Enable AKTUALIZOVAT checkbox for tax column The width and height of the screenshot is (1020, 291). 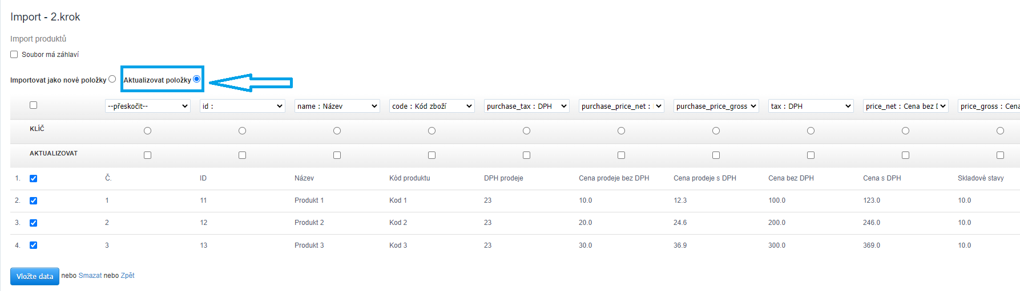[x=811, y=155]
